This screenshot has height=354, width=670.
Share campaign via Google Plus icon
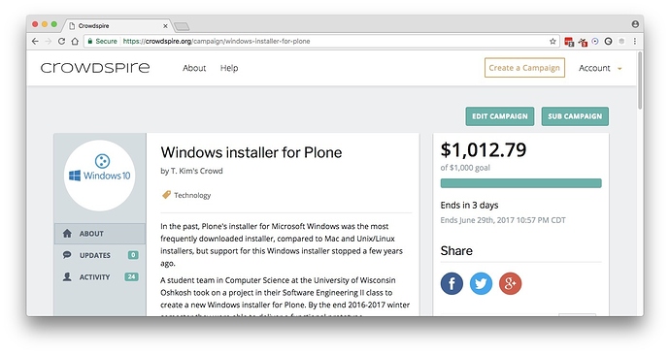tap(510, 283)
